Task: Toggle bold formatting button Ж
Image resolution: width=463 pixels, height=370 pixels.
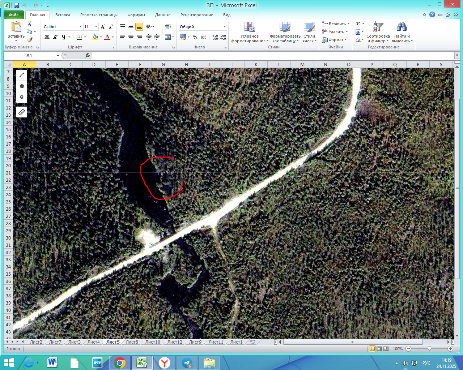Action: [x=47, y=37]
